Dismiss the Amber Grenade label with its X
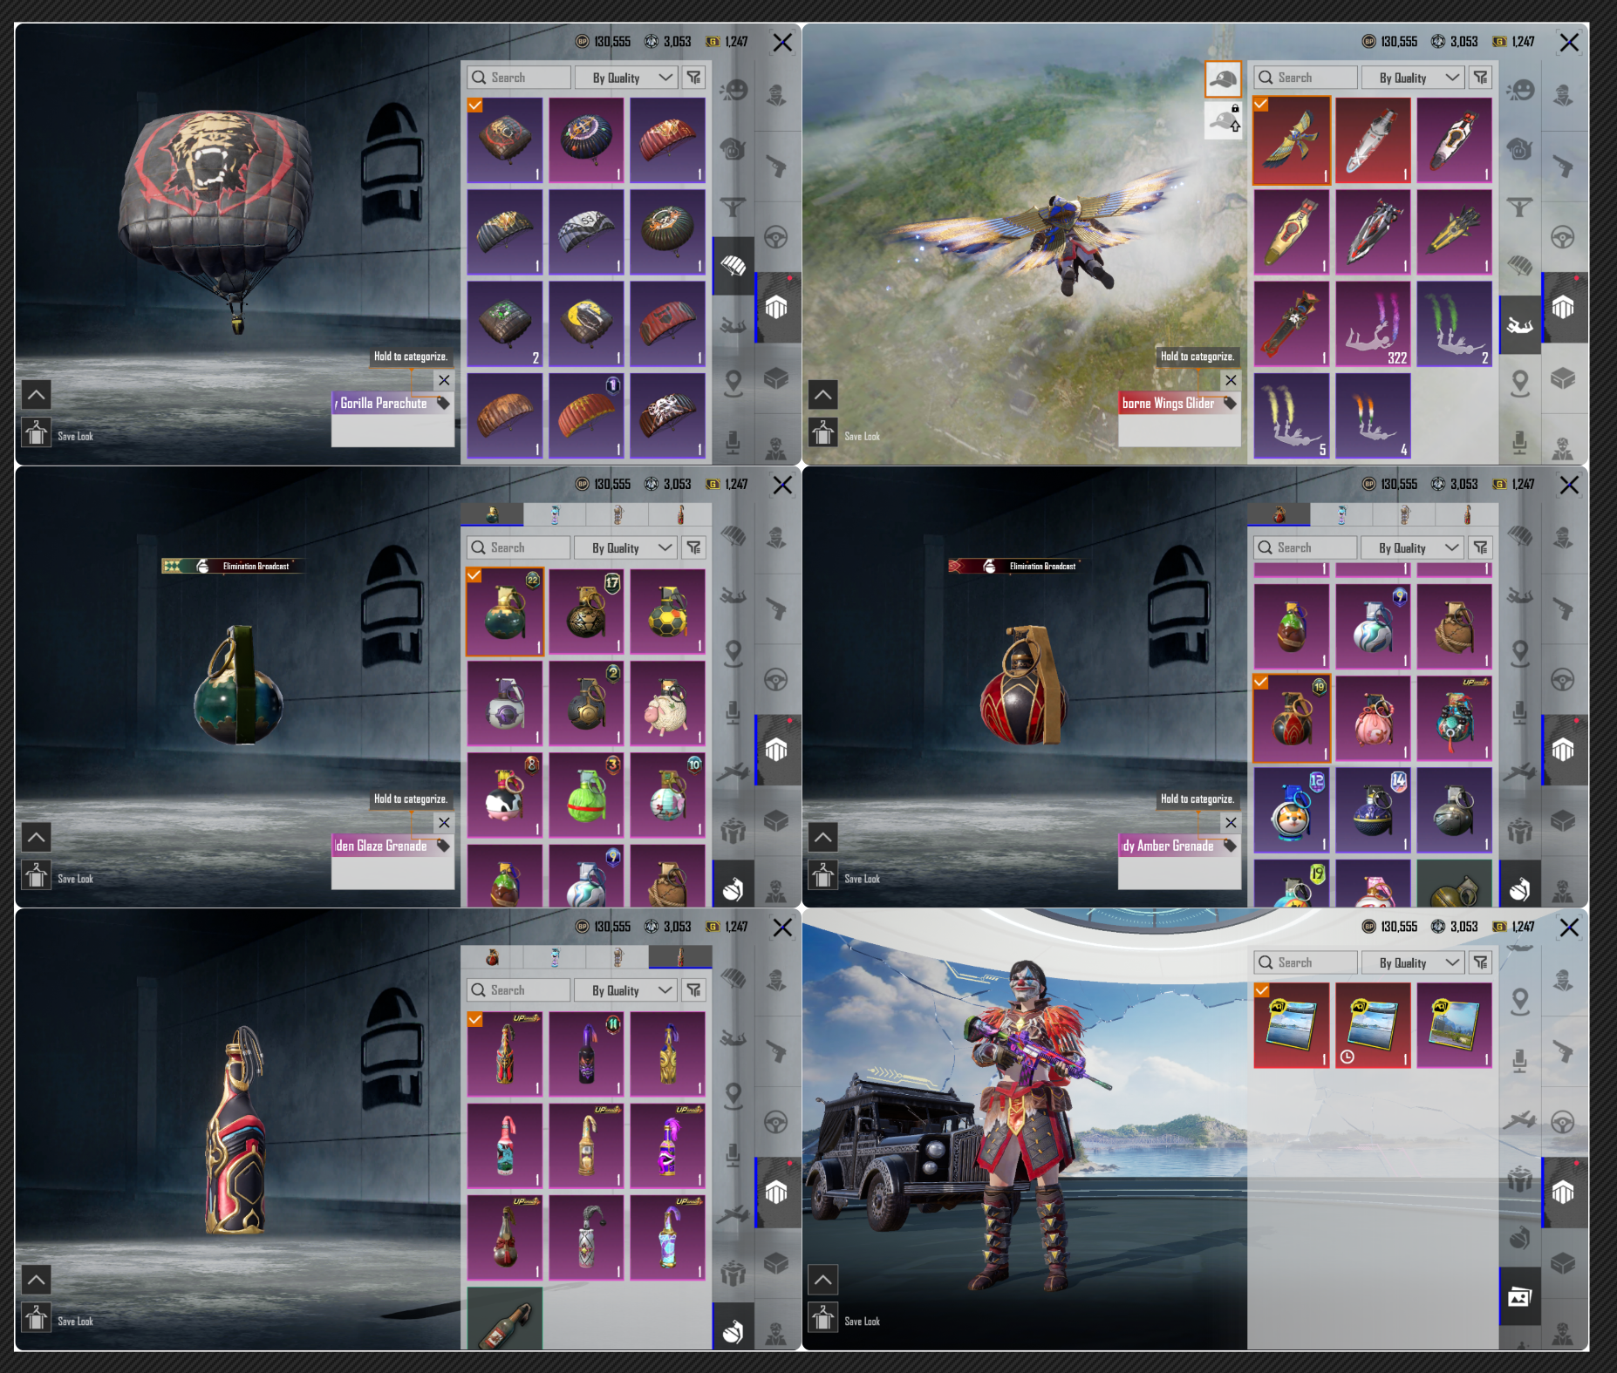The height and width of the screenshot is (1373, 1617). click(x=1231, y=823)
